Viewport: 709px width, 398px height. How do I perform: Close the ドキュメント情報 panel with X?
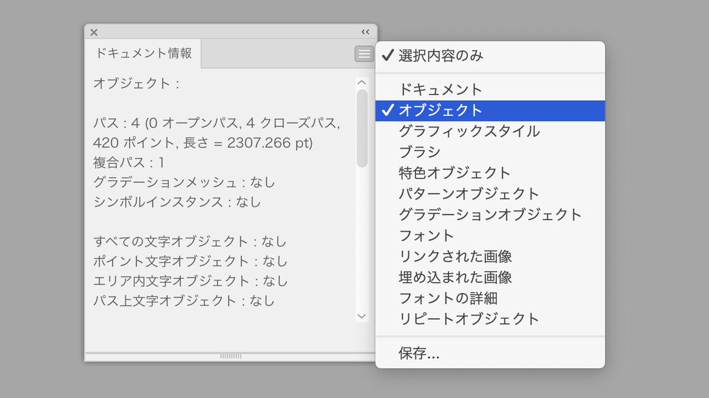[x=94, y=32]
